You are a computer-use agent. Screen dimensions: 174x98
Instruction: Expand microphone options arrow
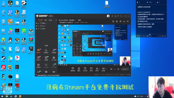[100, 69]
